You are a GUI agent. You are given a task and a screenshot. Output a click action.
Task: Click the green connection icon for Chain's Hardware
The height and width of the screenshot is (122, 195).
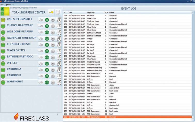click(47, 26)
